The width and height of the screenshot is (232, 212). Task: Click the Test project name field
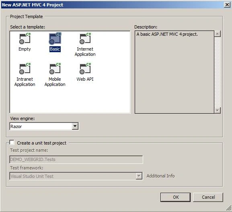click(x=76, y=159)
